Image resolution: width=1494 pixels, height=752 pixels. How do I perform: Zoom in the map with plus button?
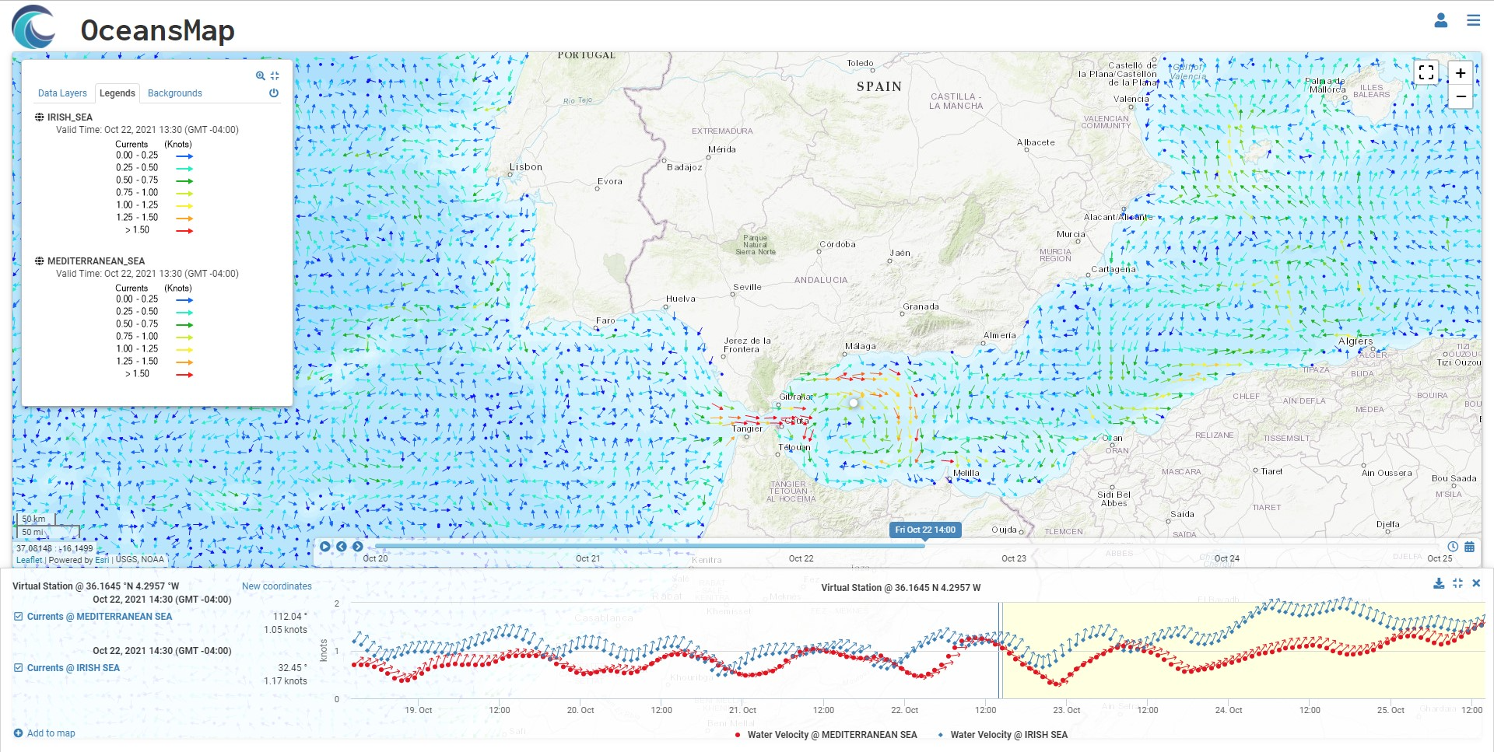click(x=1461, y=73)
